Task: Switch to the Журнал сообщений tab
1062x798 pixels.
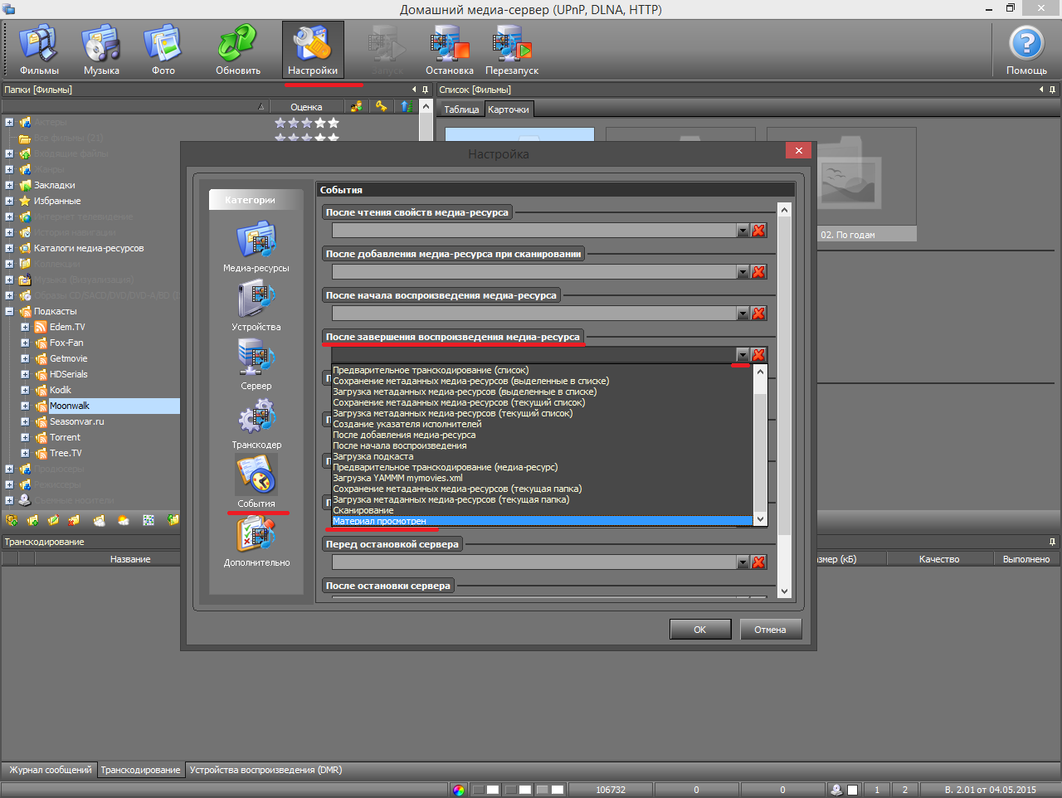Action: click(50, 770)
